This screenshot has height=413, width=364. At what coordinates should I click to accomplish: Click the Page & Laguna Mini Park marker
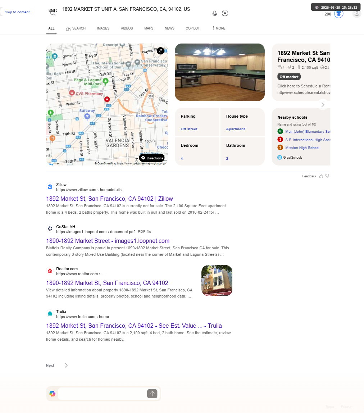[x=106, y=81]
